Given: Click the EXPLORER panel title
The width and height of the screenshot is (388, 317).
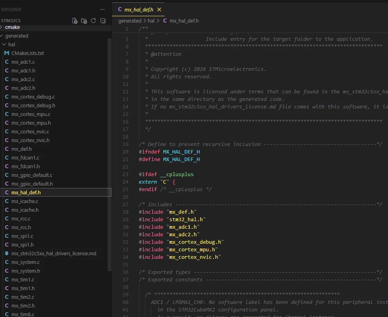Looking at the screenshot, I should [11, 9].
